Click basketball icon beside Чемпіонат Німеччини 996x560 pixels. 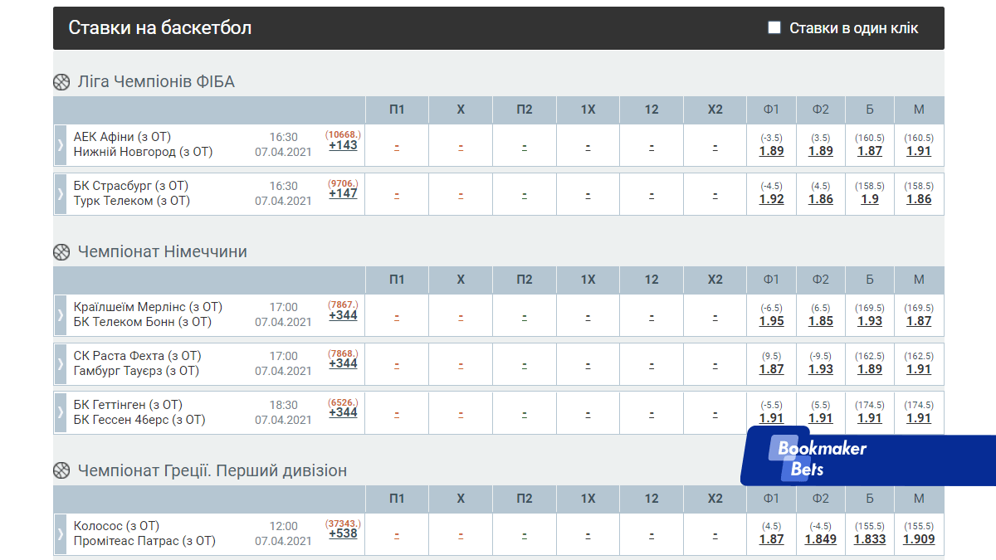[x=61, y=252]
